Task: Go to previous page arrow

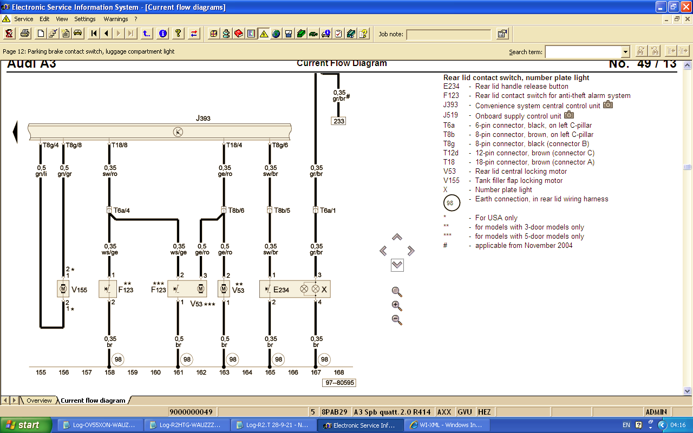Action: coord(106,34)
